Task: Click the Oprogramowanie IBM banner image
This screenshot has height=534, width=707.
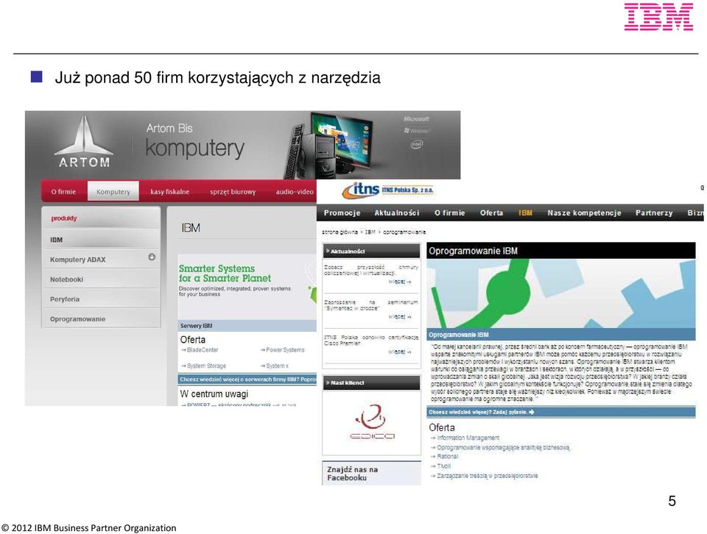Action: click(x=561, y=293)
